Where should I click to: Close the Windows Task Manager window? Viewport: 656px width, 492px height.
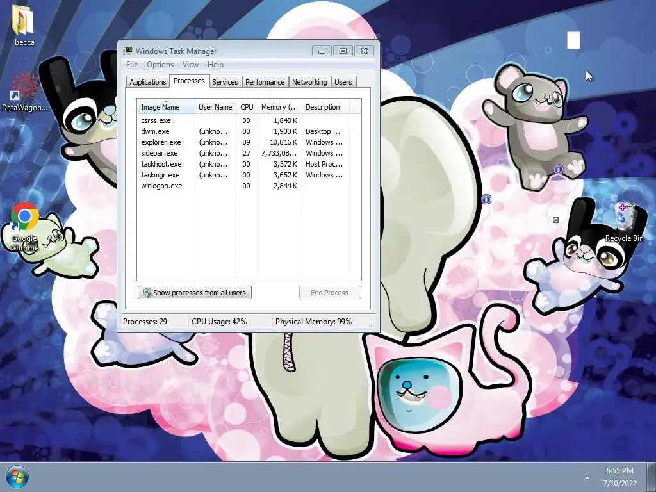[364, 51]
